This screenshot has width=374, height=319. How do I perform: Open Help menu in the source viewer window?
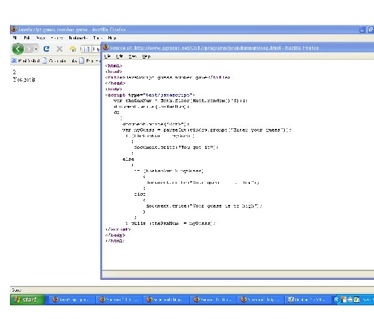pos(146,56)
